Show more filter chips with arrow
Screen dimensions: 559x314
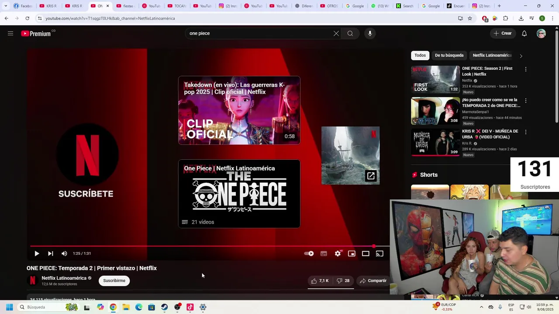[x=521, y=56]
